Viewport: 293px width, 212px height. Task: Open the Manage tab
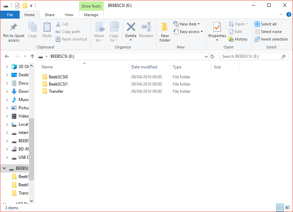[91, 15]
